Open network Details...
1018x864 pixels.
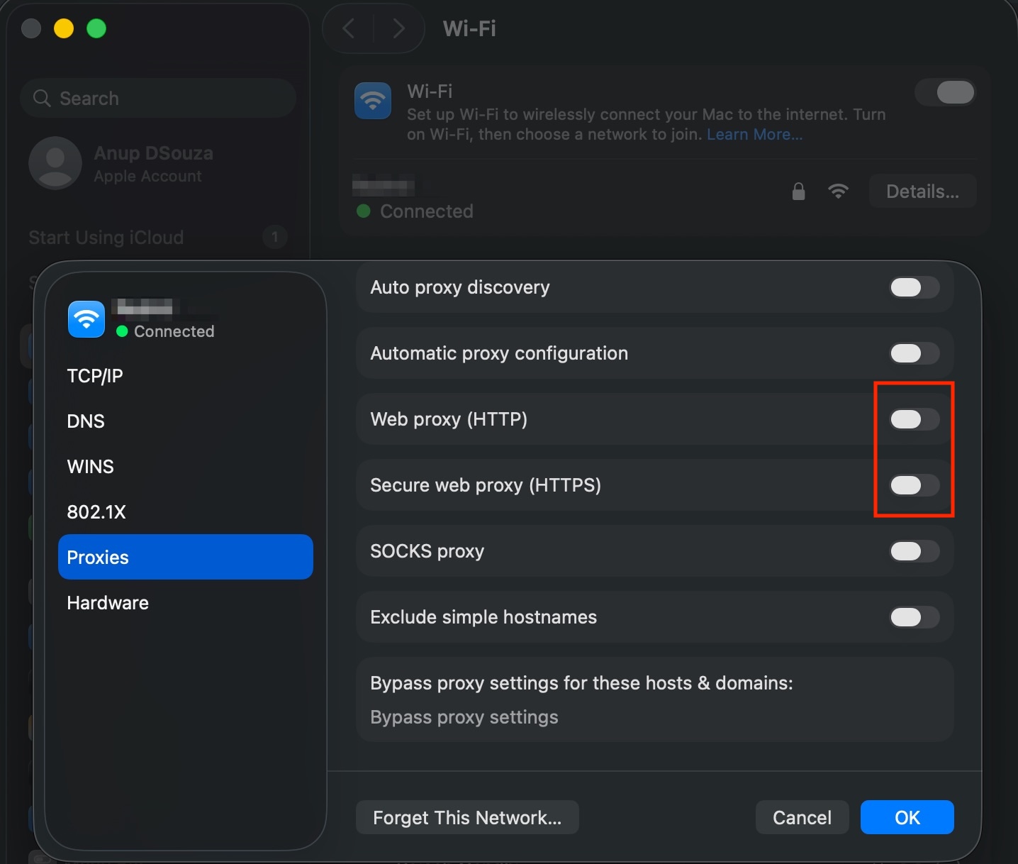pyautogui.click(x=922, y=192)
